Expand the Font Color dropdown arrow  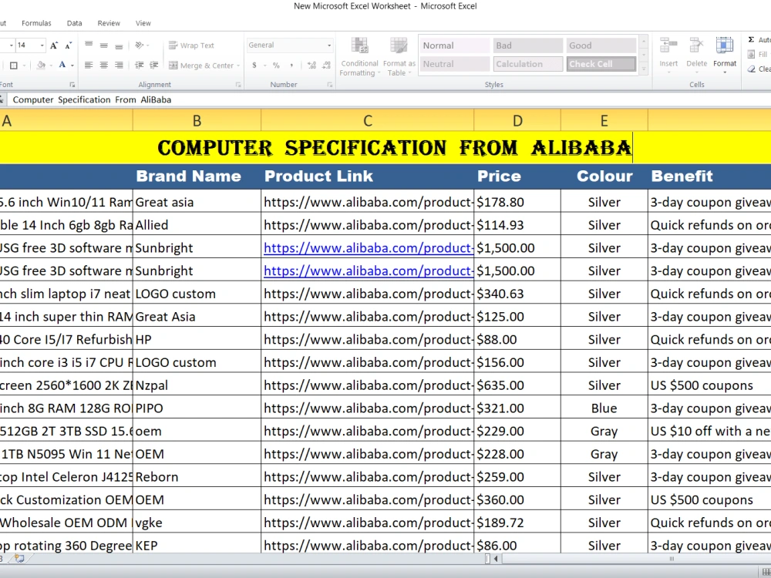point(72,66)
